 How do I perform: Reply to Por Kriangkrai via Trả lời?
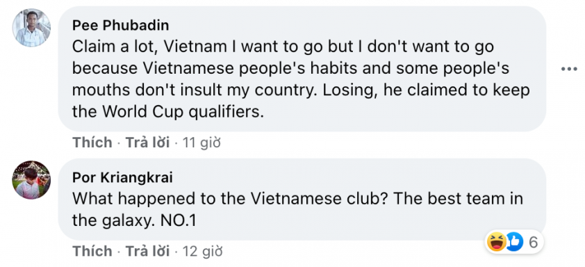pyautogui.click(x=147, y=251)
